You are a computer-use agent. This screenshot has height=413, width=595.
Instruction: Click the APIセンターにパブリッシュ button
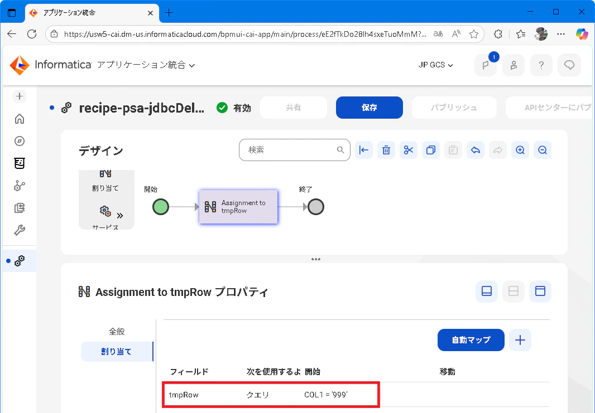point(550,108)
